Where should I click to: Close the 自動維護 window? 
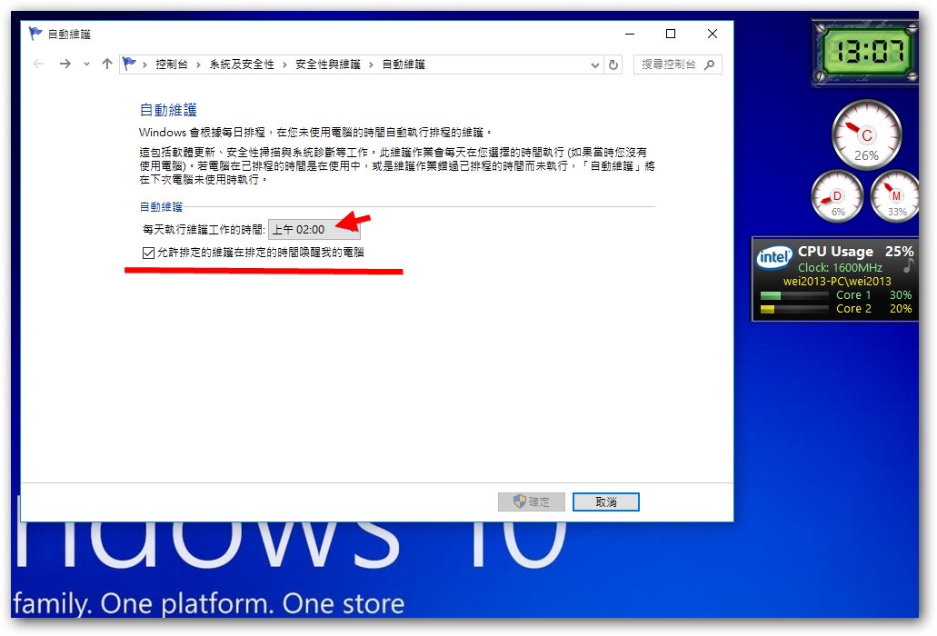[713, 34]
